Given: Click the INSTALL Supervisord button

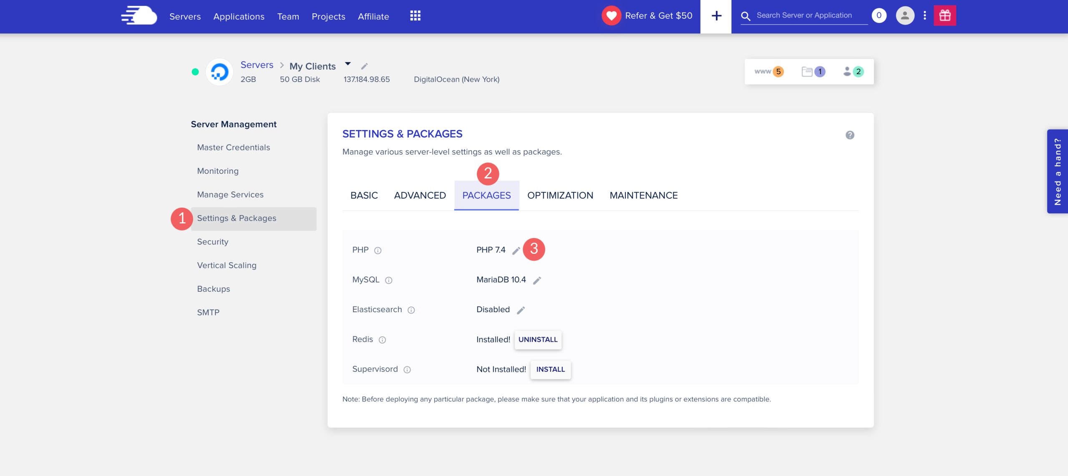Looking at the screenshot, I should tap(550, 369).
